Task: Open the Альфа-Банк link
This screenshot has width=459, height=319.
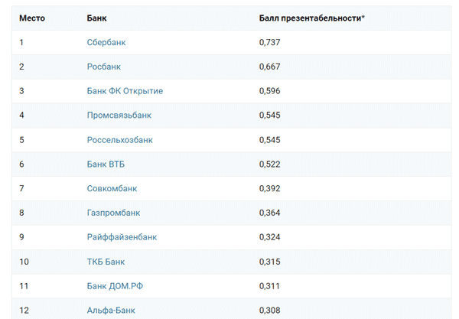Action: click(x=112, y=310)
